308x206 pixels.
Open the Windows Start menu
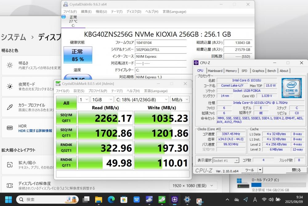(x=8, y=200)
